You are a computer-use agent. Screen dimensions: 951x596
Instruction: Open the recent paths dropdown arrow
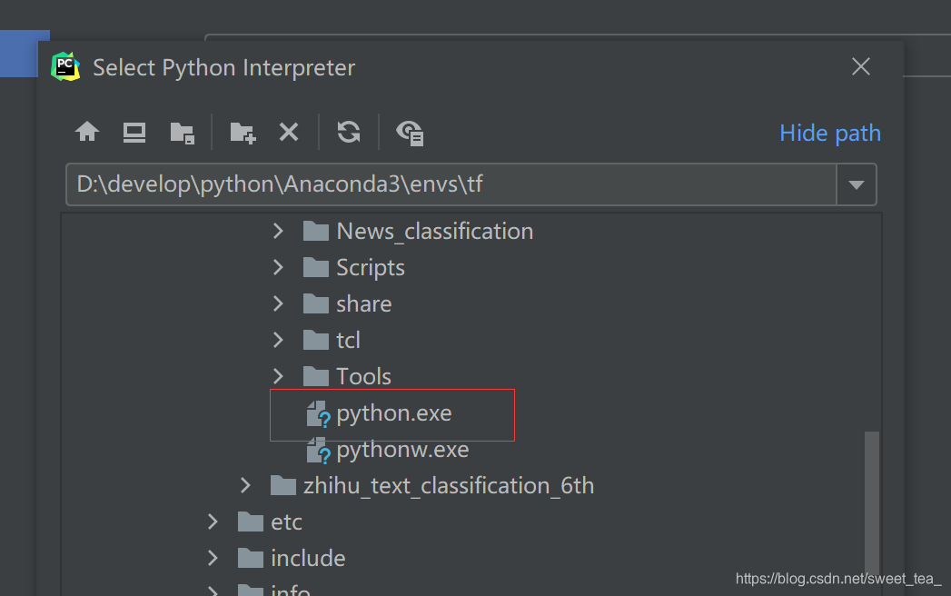857,184
